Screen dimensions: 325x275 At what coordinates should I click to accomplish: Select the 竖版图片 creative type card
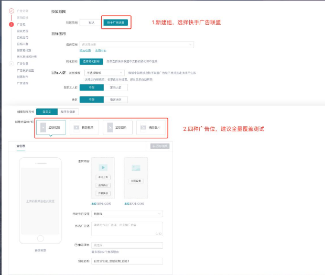click(x=117, y=127)
